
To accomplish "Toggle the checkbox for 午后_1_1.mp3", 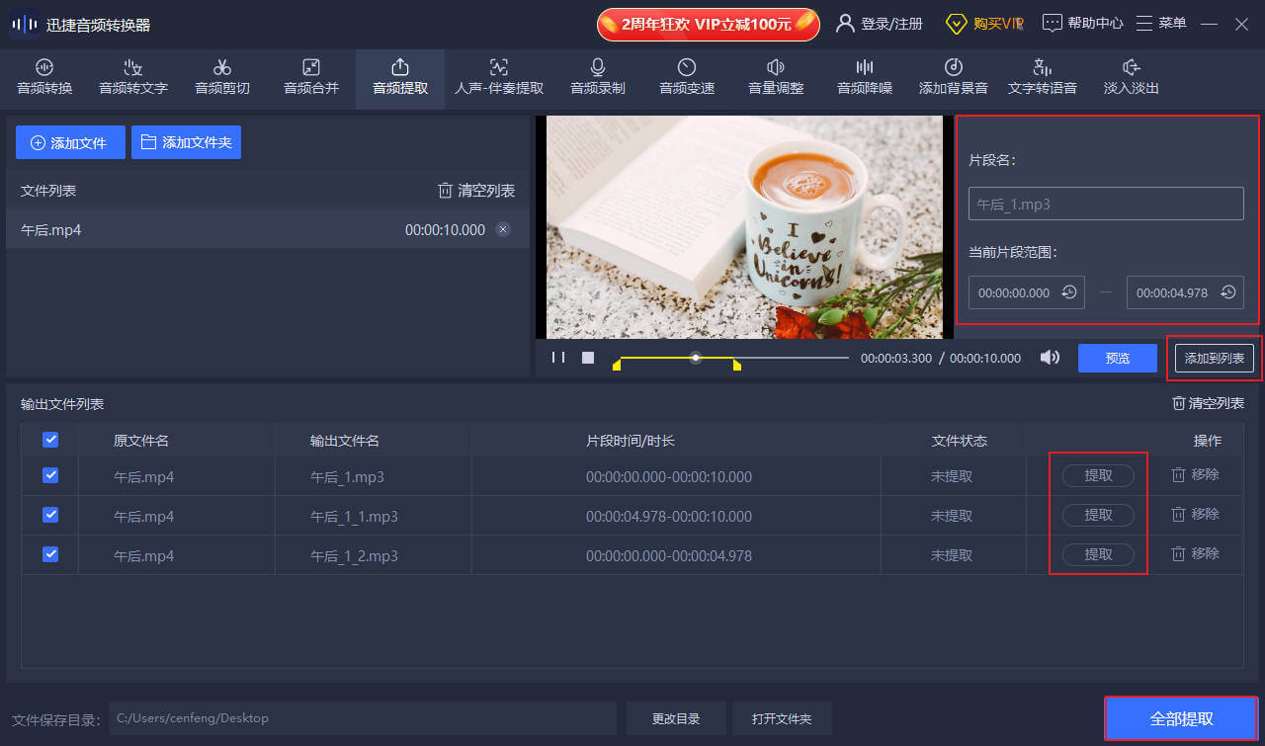I will (x=50, y=515).
